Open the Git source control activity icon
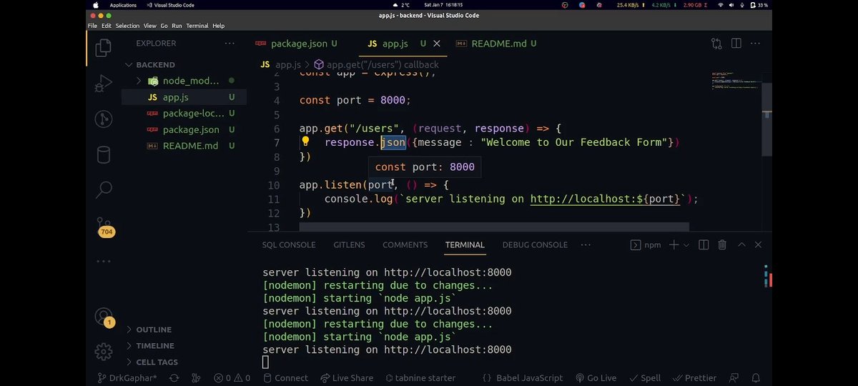The height and width of the screenshot is (386, 858). (104, 119)
